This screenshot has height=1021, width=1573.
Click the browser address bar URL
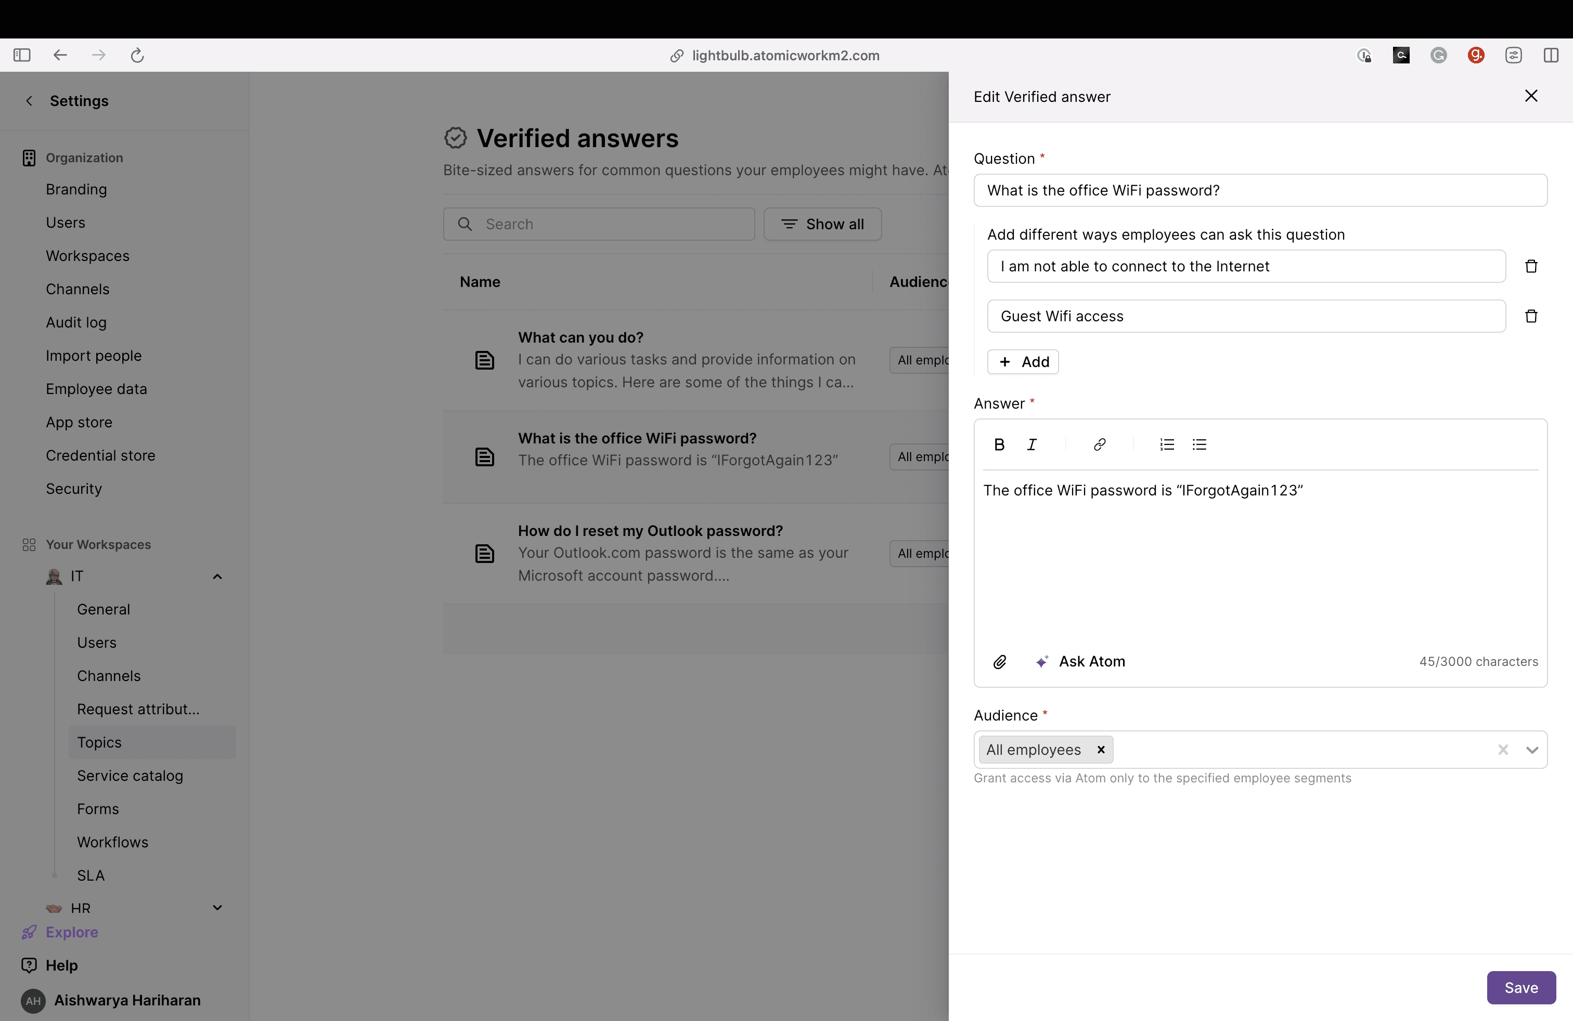click(x=786, y=56)
